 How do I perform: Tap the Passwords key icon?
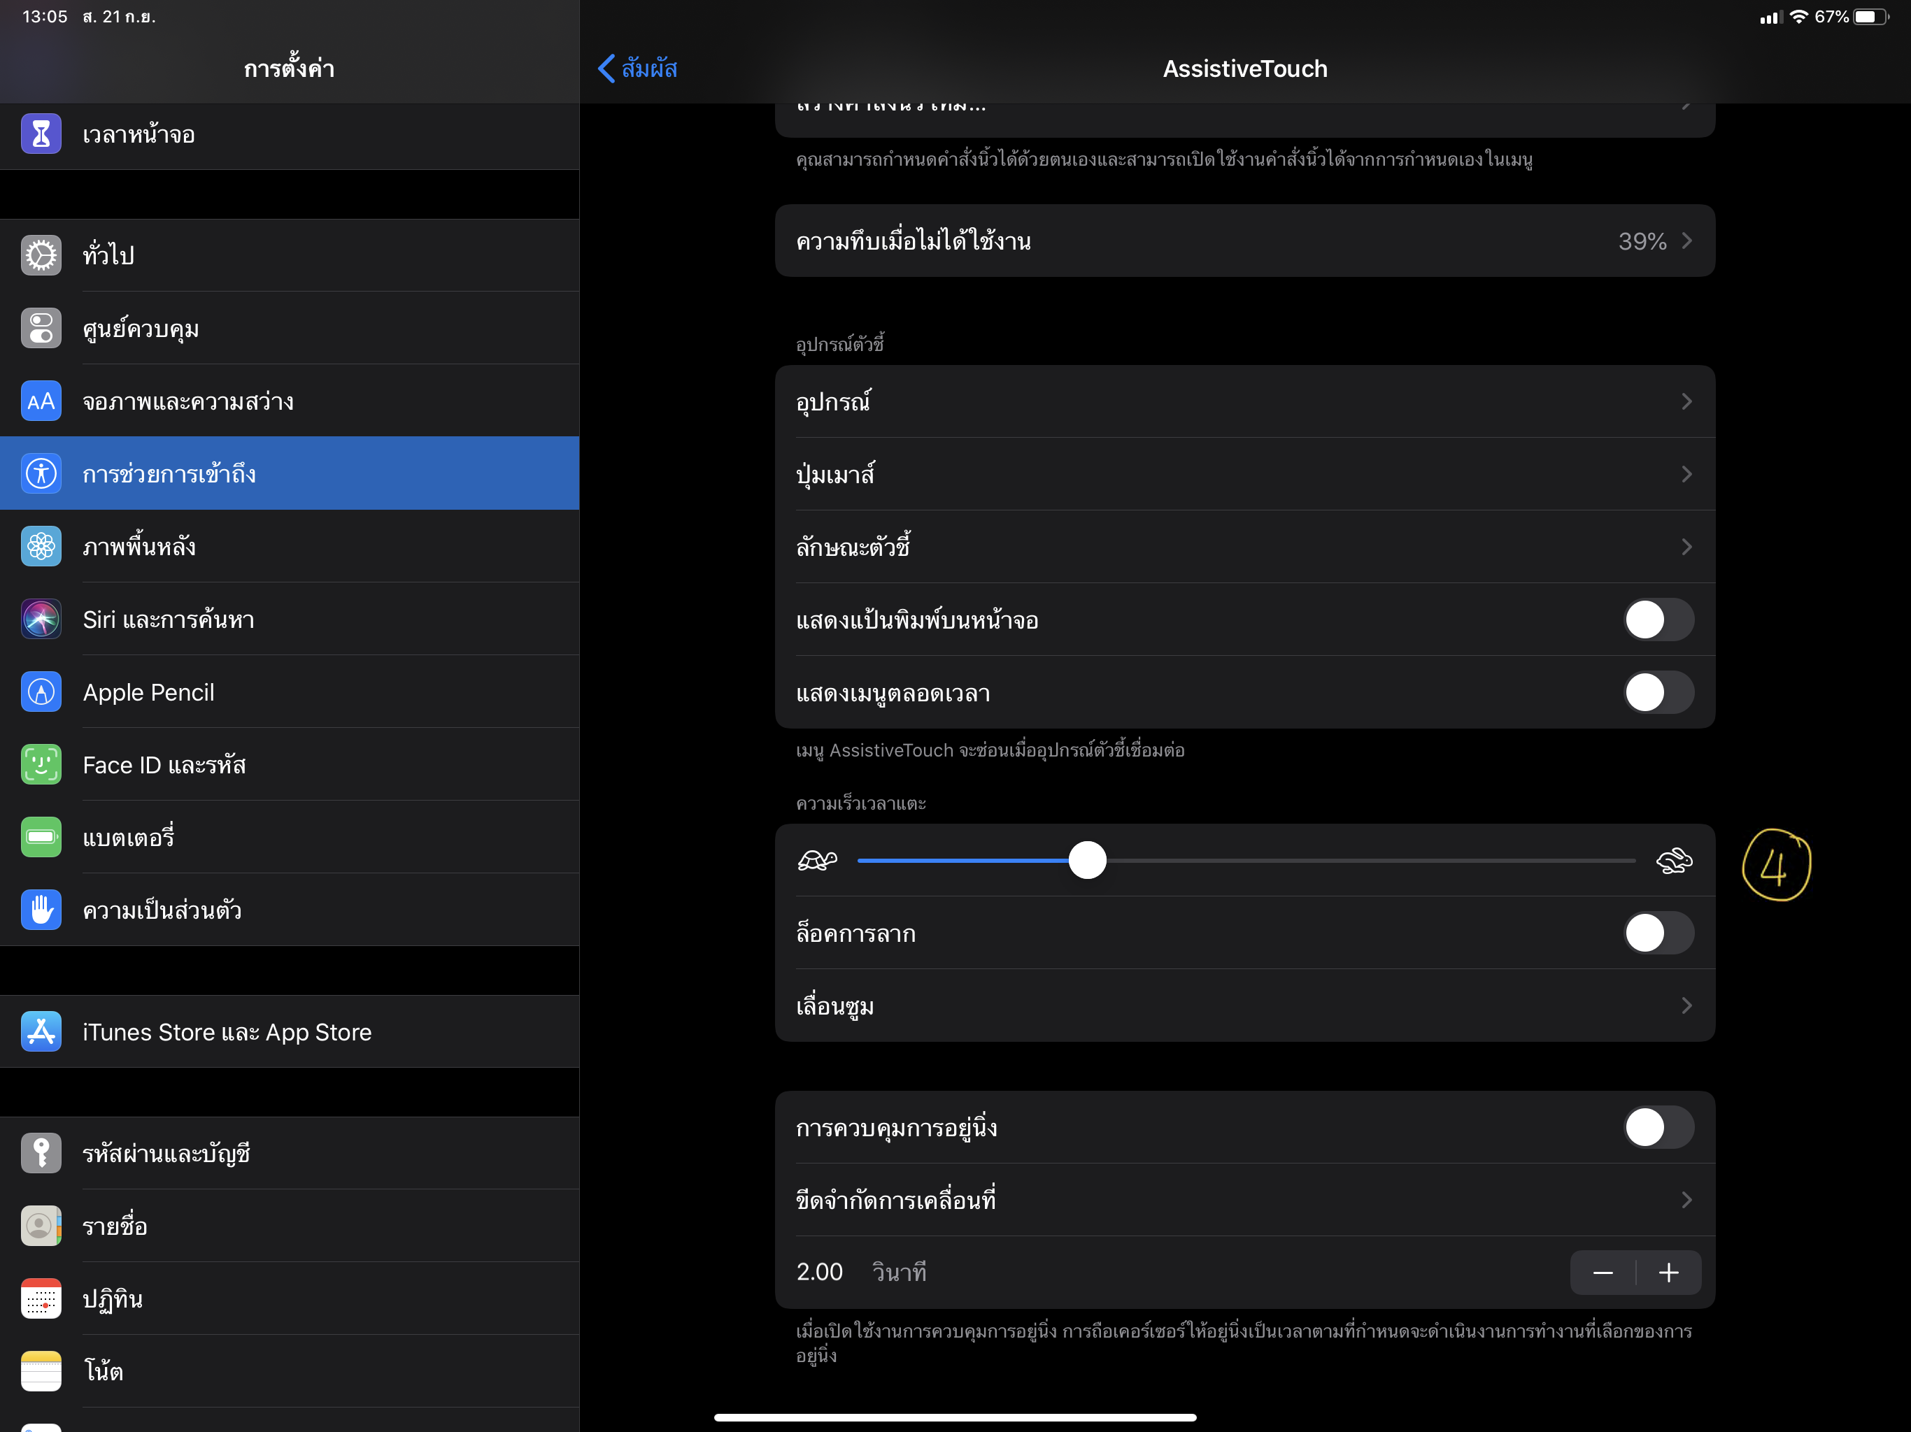[41, 1153]
